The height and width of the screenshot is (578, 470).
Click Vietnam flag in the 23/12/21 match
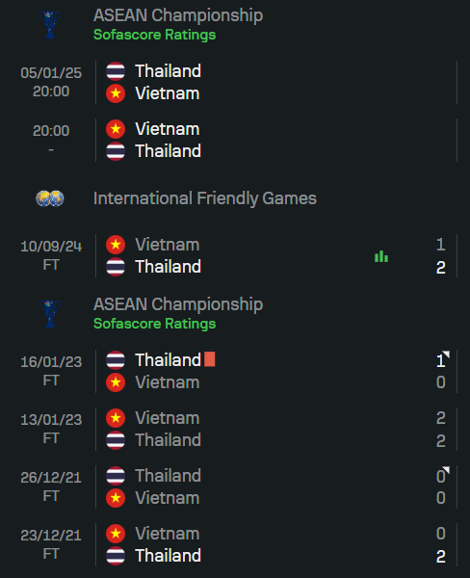click(x=116, y=534)
